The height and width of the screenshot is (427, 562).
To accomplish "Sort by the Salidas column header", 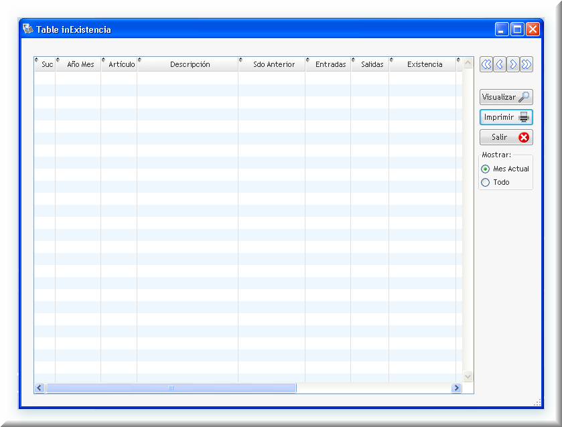I will coord(370,64).
